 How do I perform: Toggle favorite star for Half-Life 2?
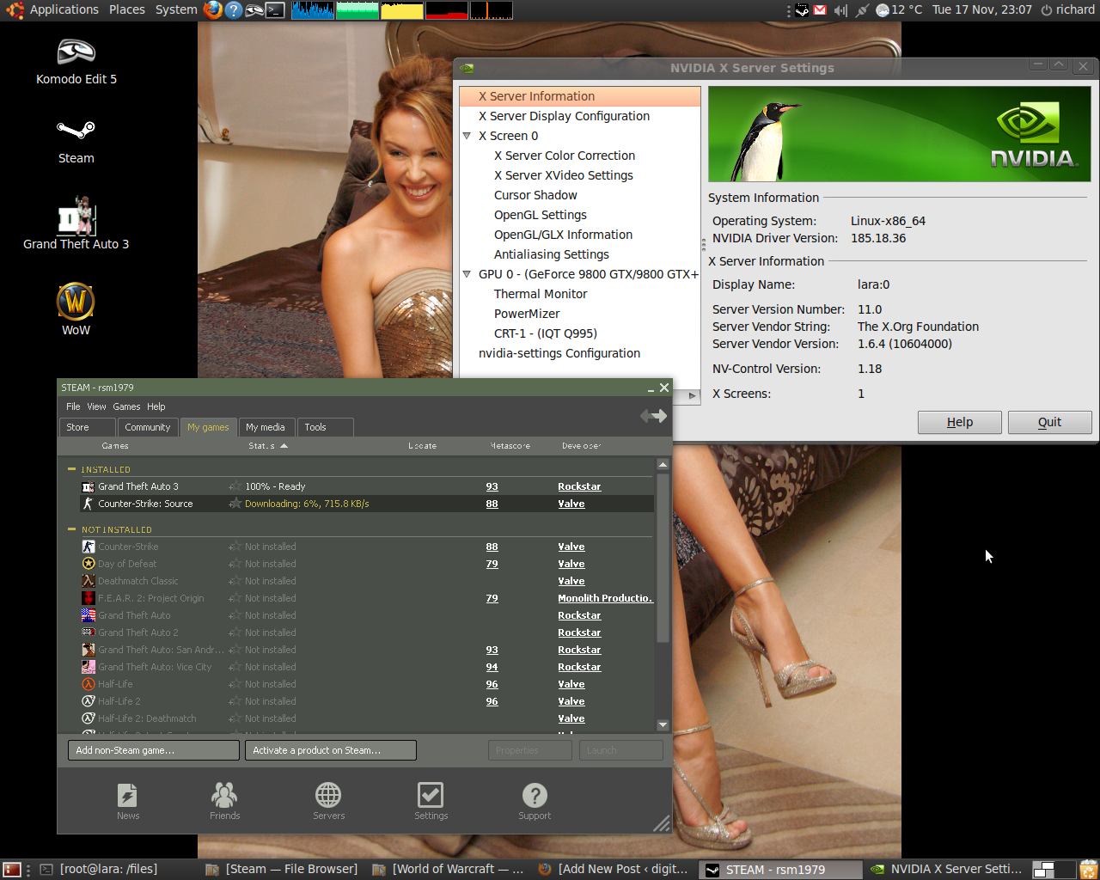coord(235,701)
